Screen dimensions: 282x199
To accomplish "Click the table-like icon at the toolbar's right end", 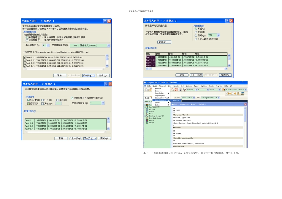I will point(243,94).
